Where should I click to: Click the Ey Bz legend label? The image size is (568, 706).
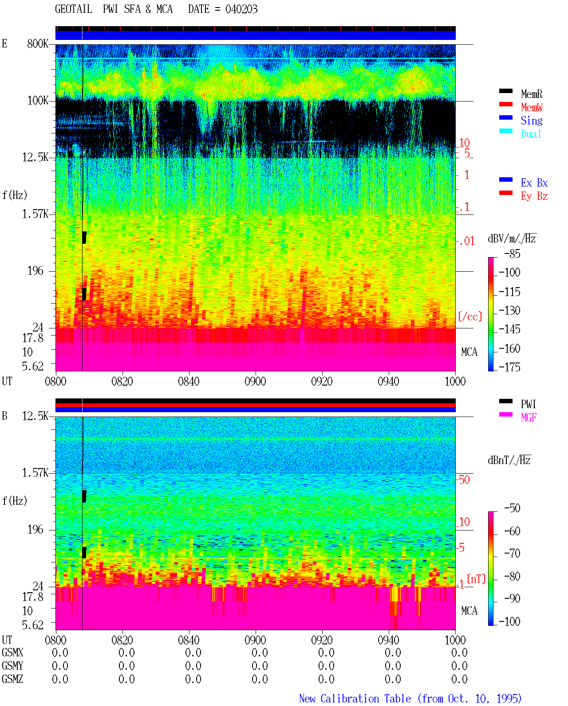tap(534, 196)
